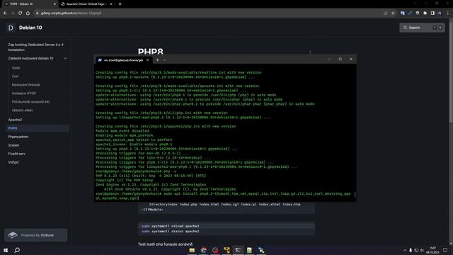453x255 pixels.
Task: Open the network icon in system tray
Action: click(416, 250)
